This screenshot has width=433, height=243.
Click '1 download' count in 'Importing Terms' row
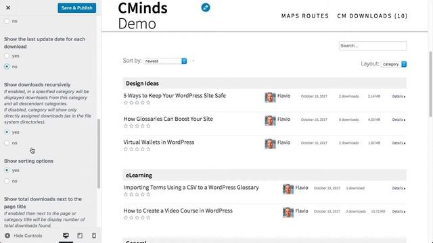(355, 188)
